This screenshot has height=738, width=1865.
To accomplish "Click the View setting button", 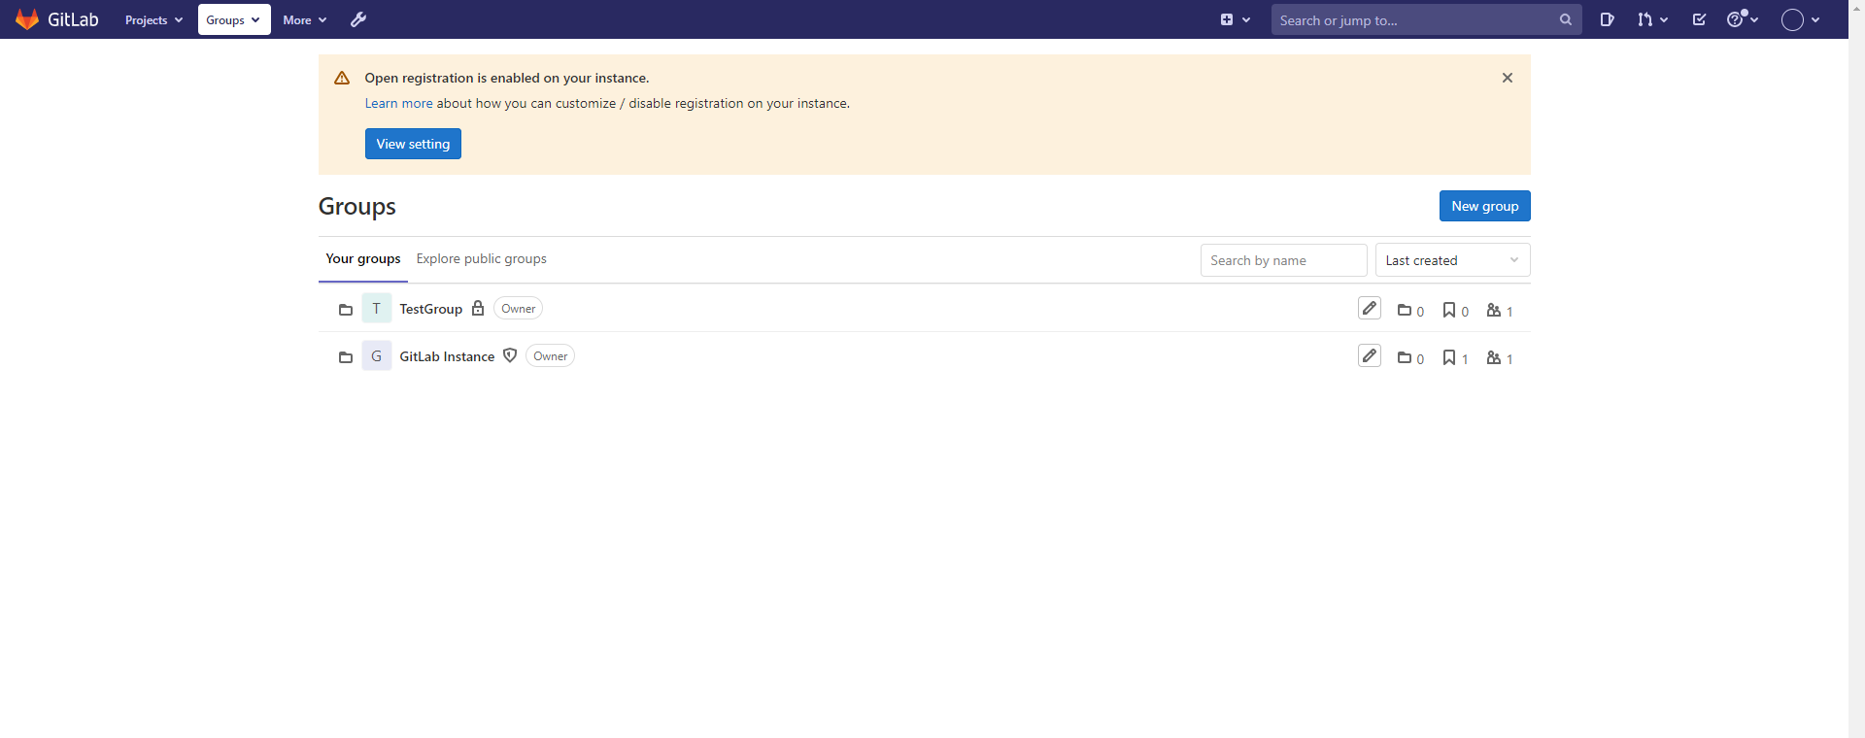I will click(x=413, y=144).
